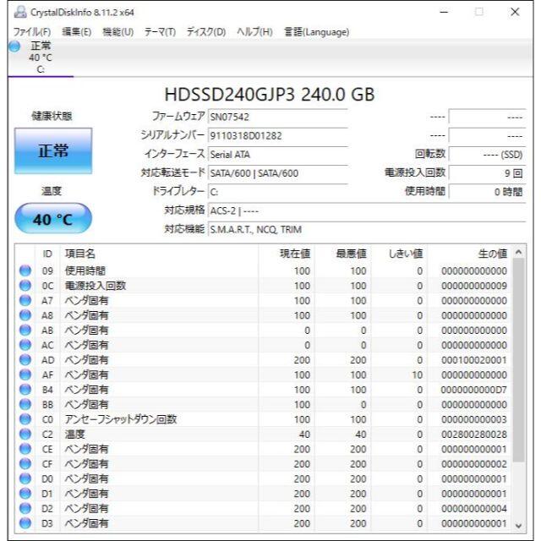Click the 項目名 column header
541x541 pixels.
[159, 254]
